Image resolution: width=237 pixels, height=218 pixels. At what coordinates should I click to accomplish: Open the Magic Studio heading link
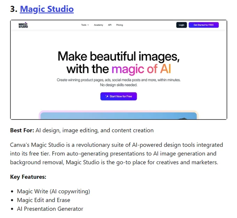coord(47,9)
